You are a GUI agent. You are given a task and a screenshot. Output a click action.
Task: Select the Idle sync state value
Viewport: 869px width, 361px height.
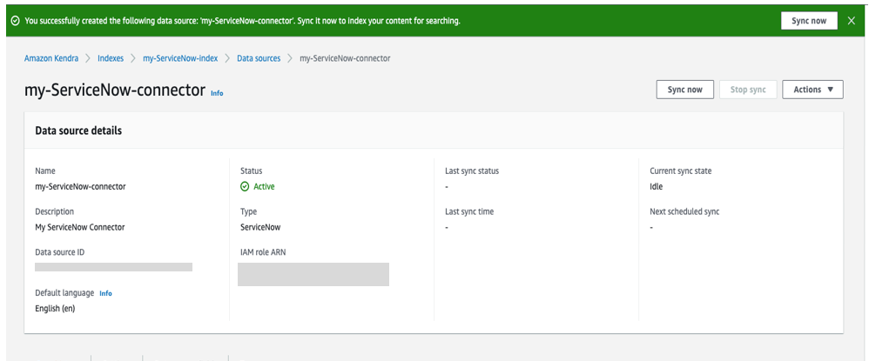tap(657, 187)
